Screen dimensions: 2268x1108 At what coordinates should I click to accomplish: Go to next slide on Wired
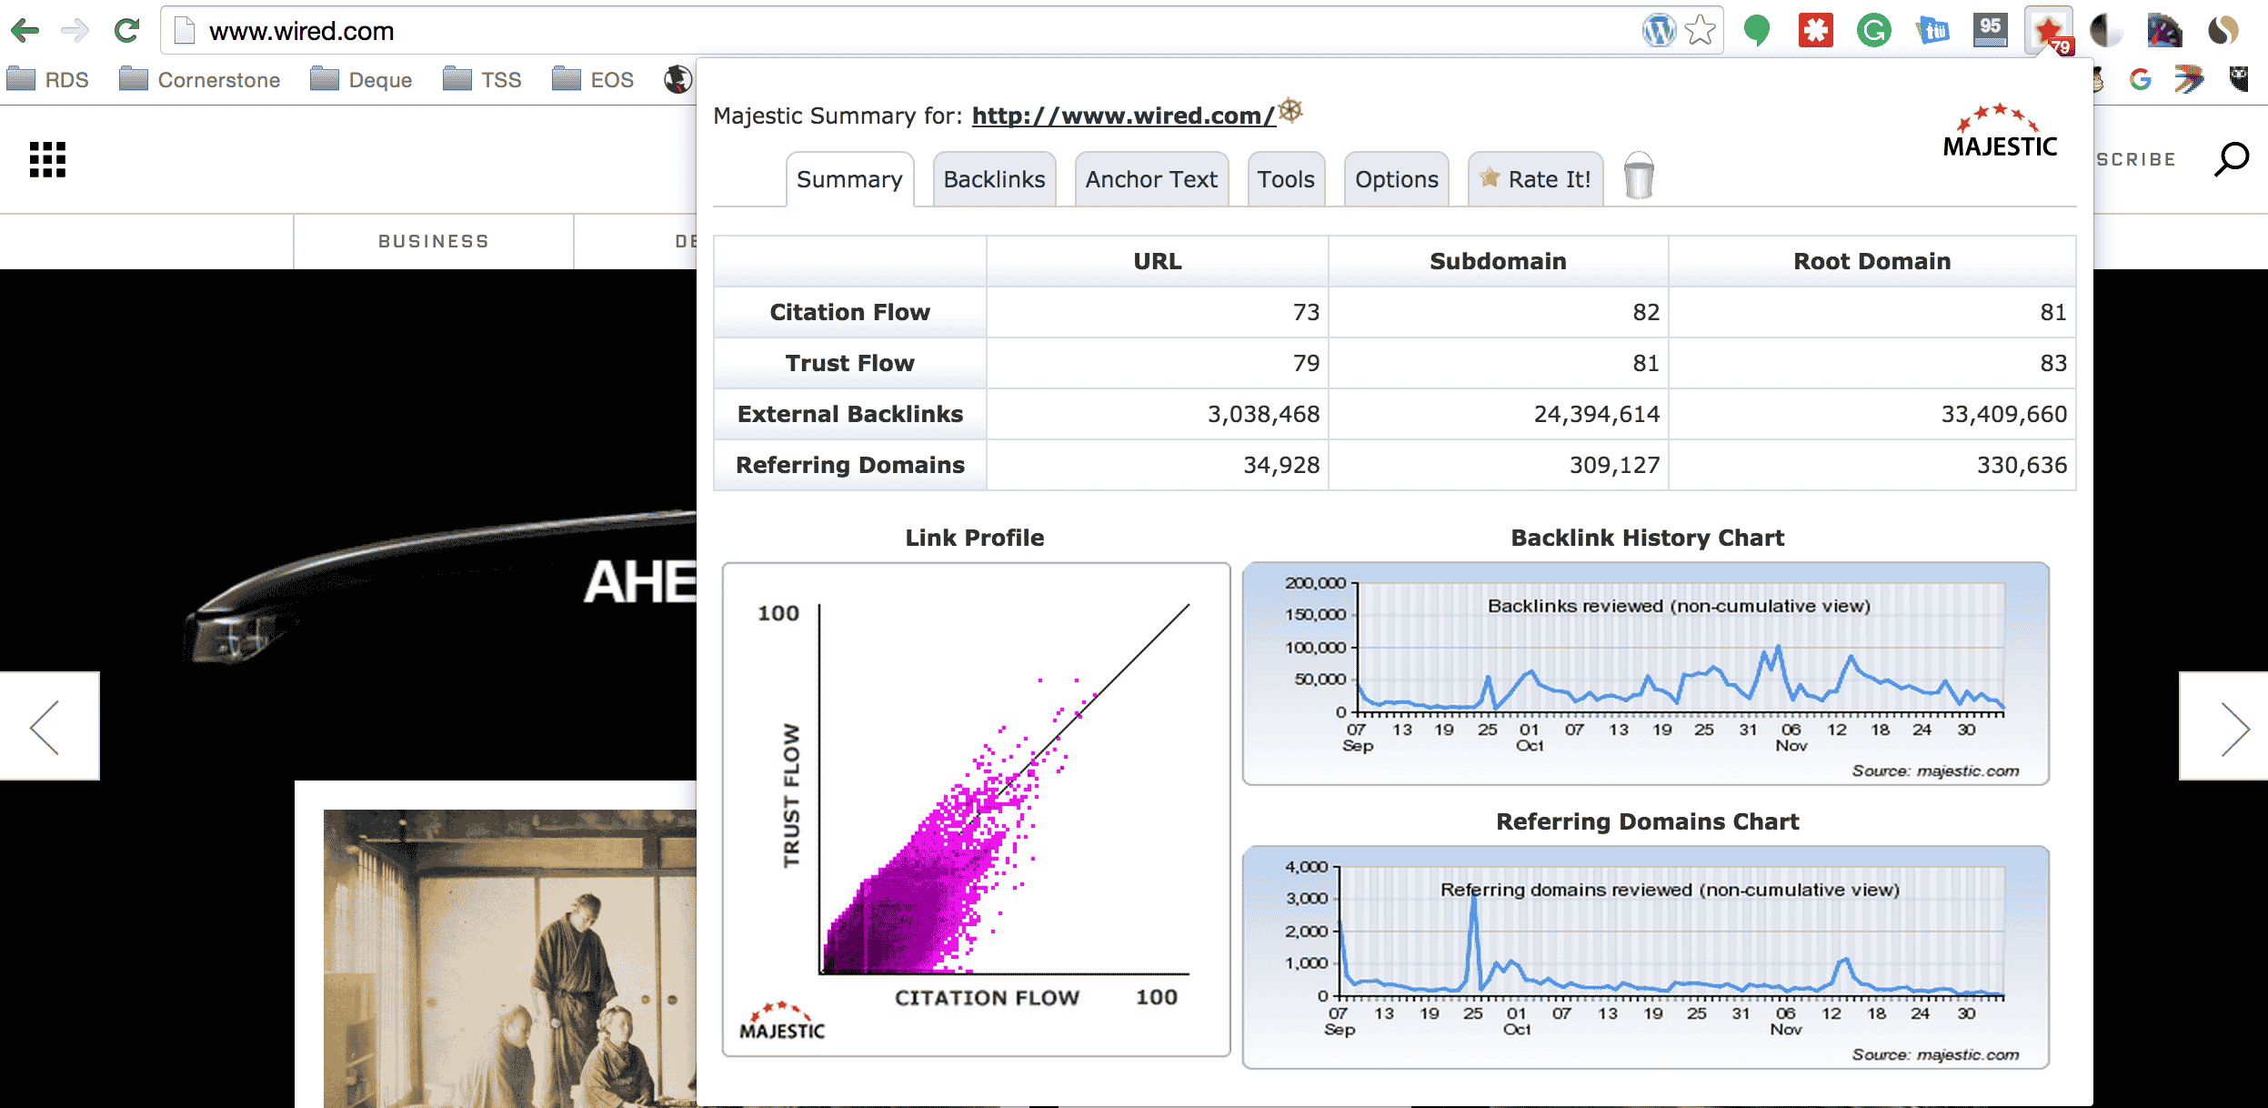pyautogui.click(x=2223, y=726)
